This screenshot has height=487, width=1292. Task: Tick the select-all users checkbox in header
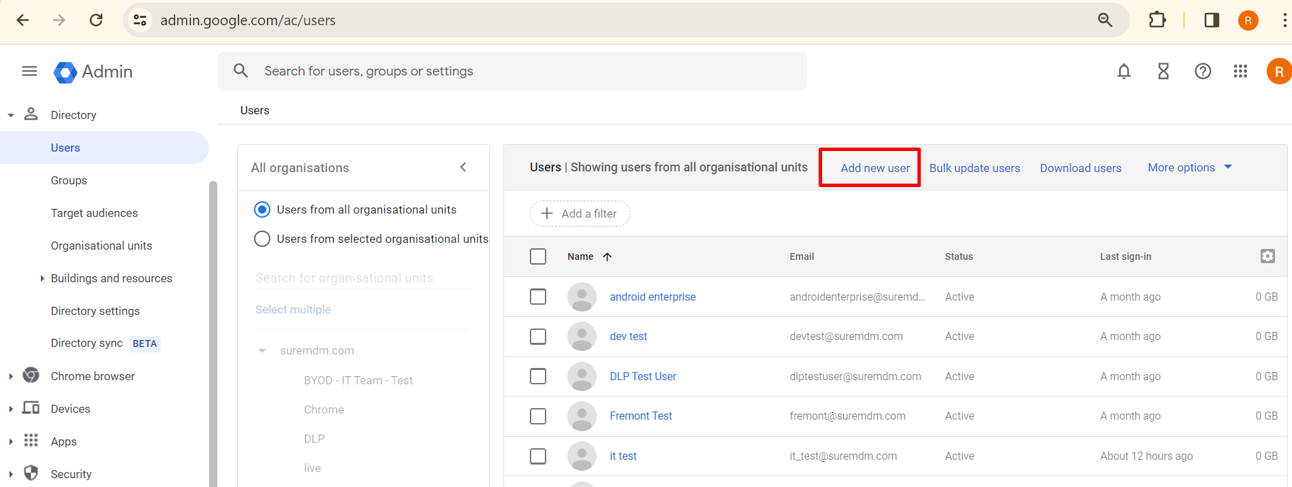coord(538,256)
